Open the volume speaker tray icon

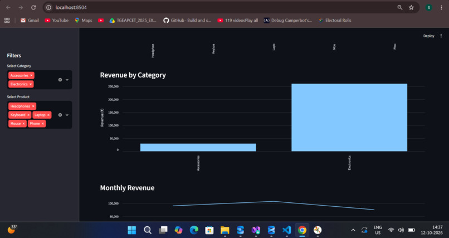pyautogui.click(x=401, y=230)
